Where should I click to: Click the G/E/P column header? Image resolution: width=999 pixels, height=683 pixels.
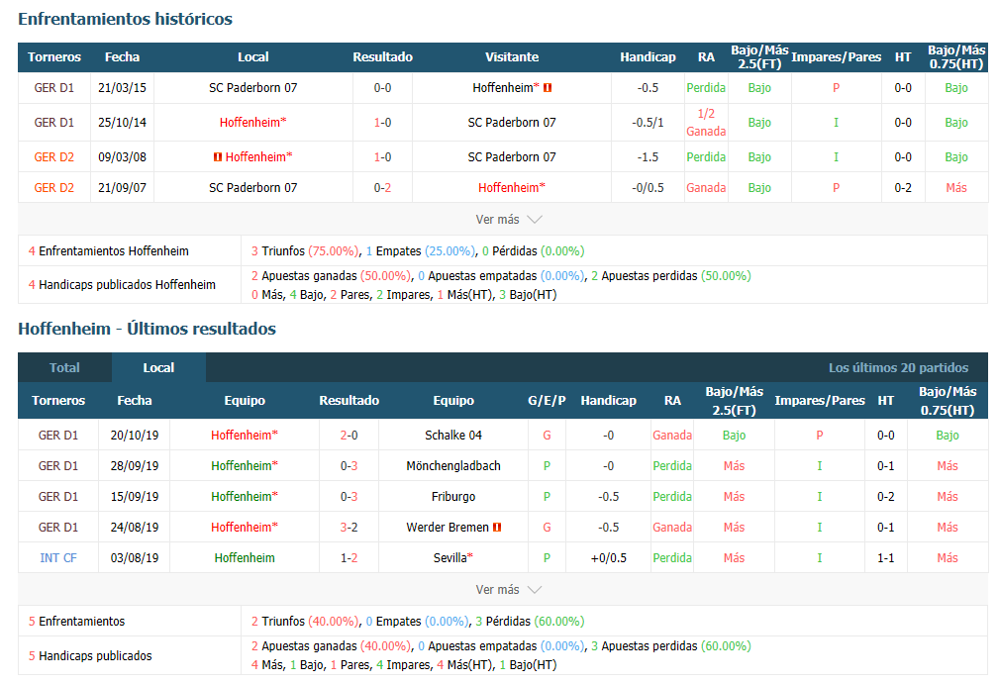pyautogui.click(x=547, y=401)
